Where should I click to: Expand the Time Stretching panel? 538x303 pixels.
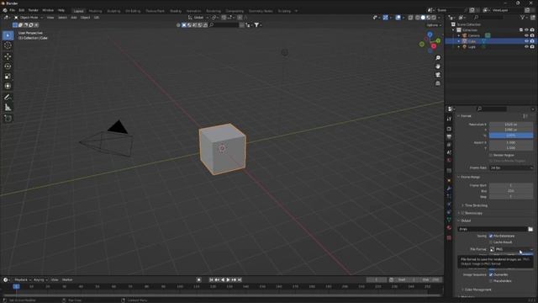click(x=476, y=205)
